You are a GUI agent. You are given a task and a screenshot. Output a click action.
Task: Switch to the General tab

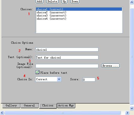coord(30,106)
